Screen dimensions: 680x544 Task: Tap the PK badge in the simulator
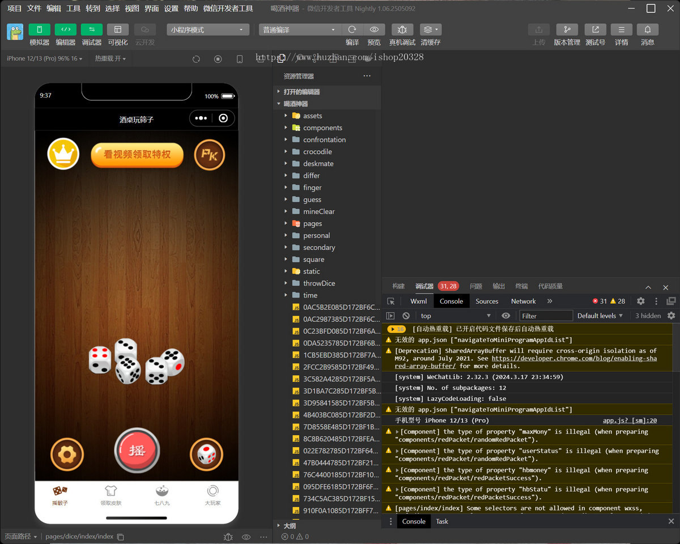pos(210,155)
